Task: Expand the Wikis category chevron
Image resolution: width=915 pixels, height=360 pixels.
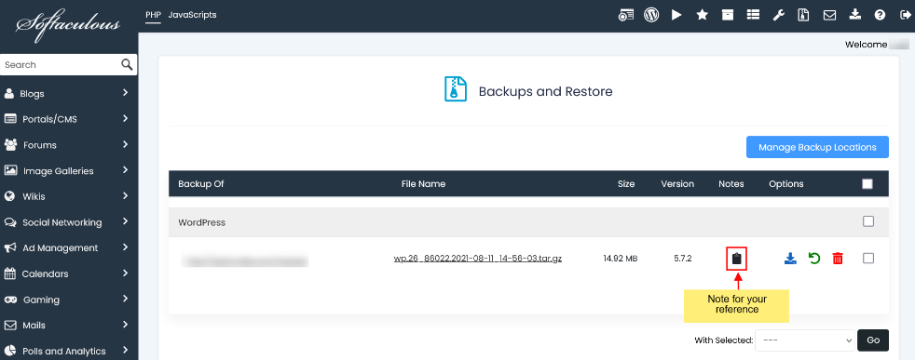Action: pos(126,195)
